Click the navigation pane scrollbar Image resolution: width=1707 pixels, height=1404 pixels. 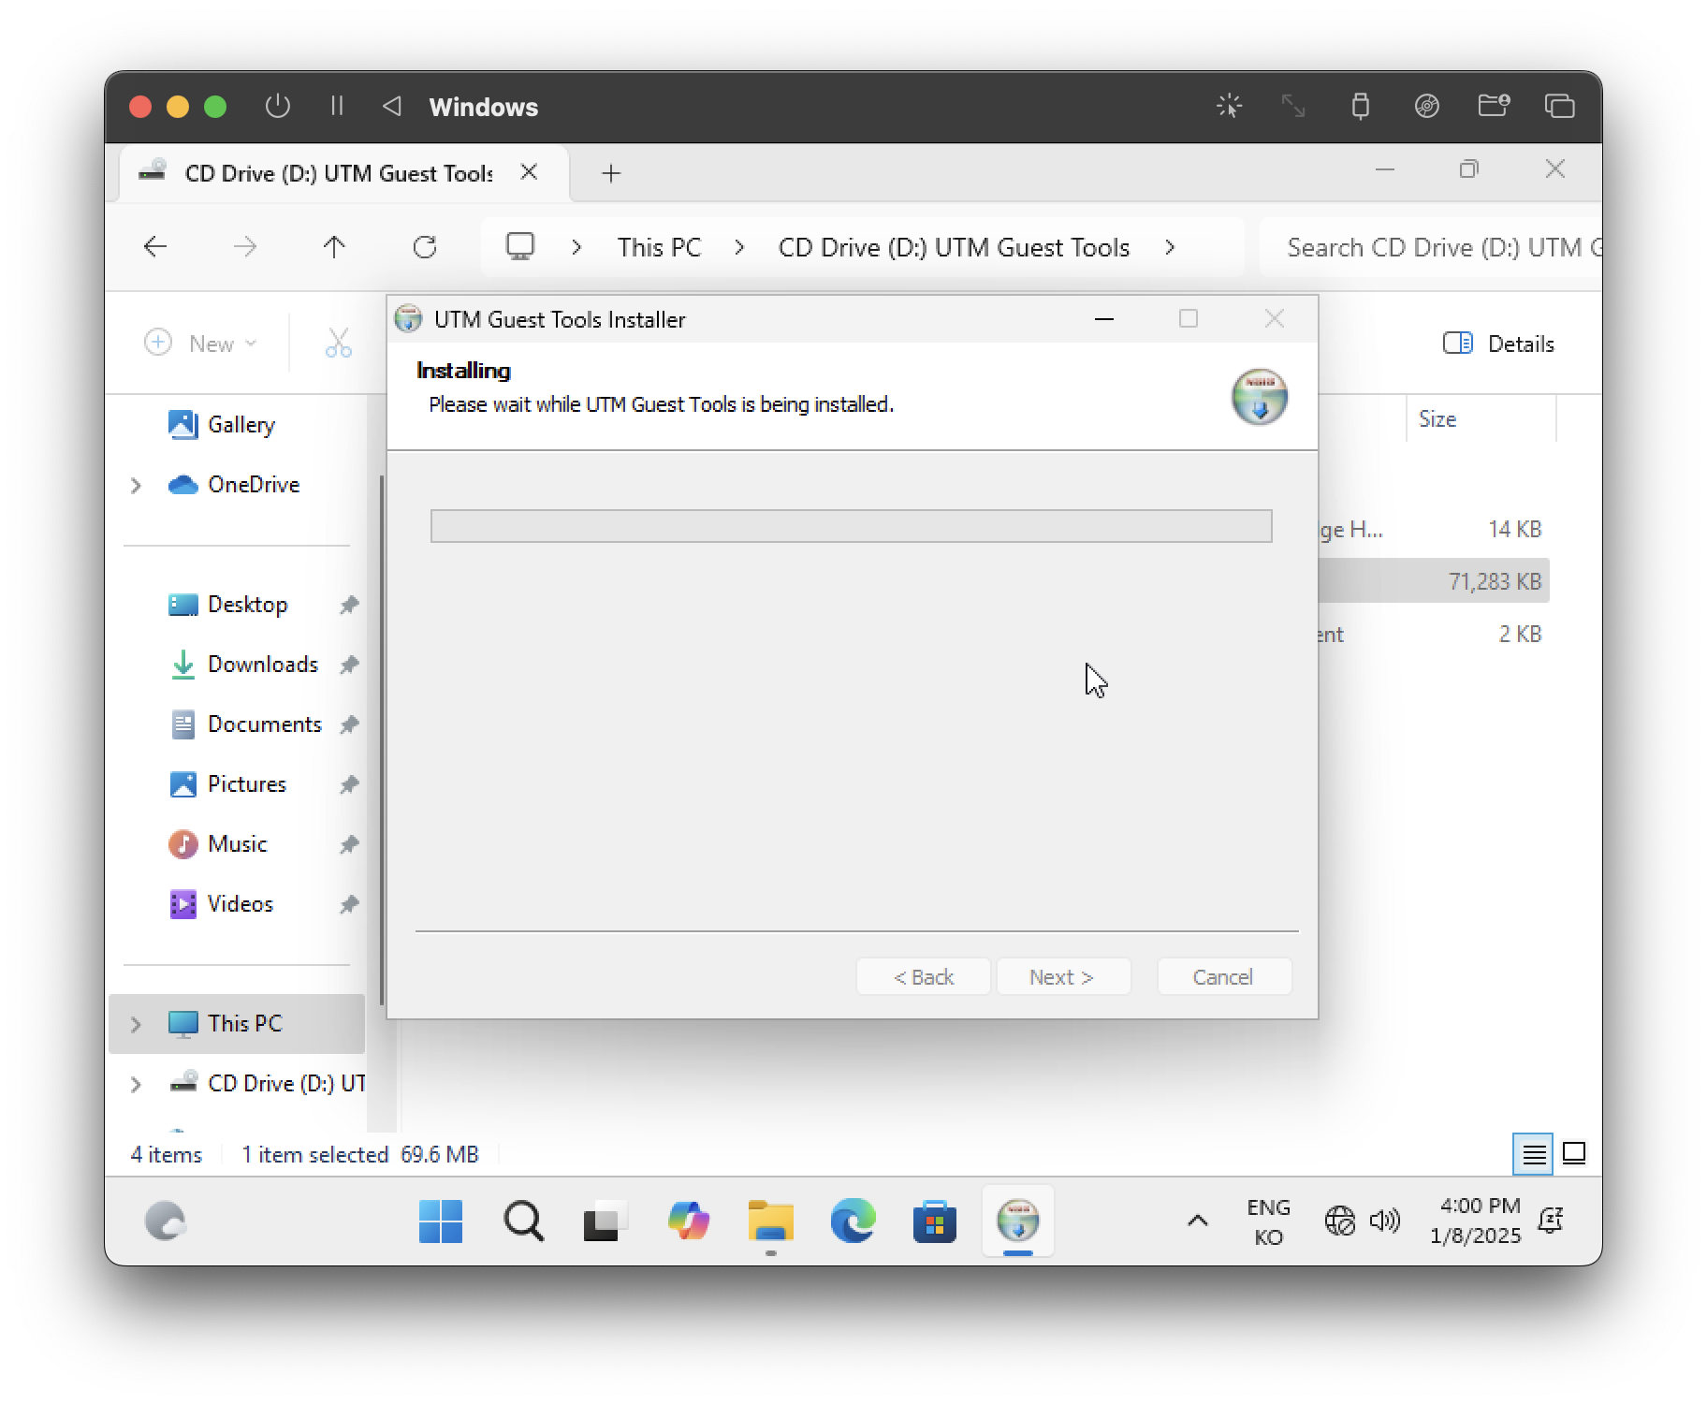[382, 739]
